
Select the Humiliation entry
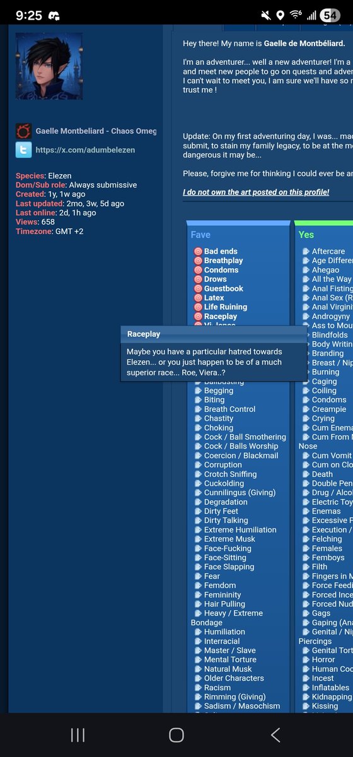224,631
